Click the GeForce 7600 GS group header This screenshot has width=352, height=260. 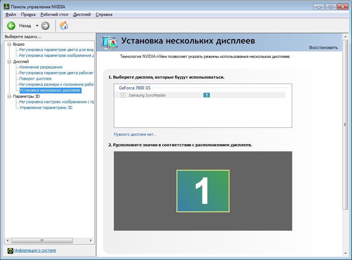(135, 88)
